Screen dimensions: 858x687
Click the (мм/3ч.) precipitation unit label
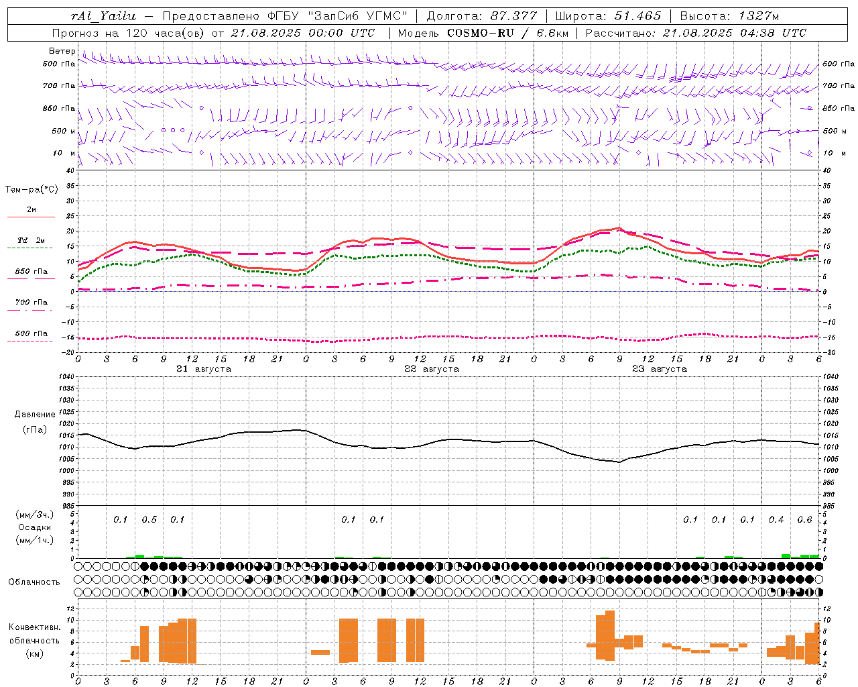35,515
